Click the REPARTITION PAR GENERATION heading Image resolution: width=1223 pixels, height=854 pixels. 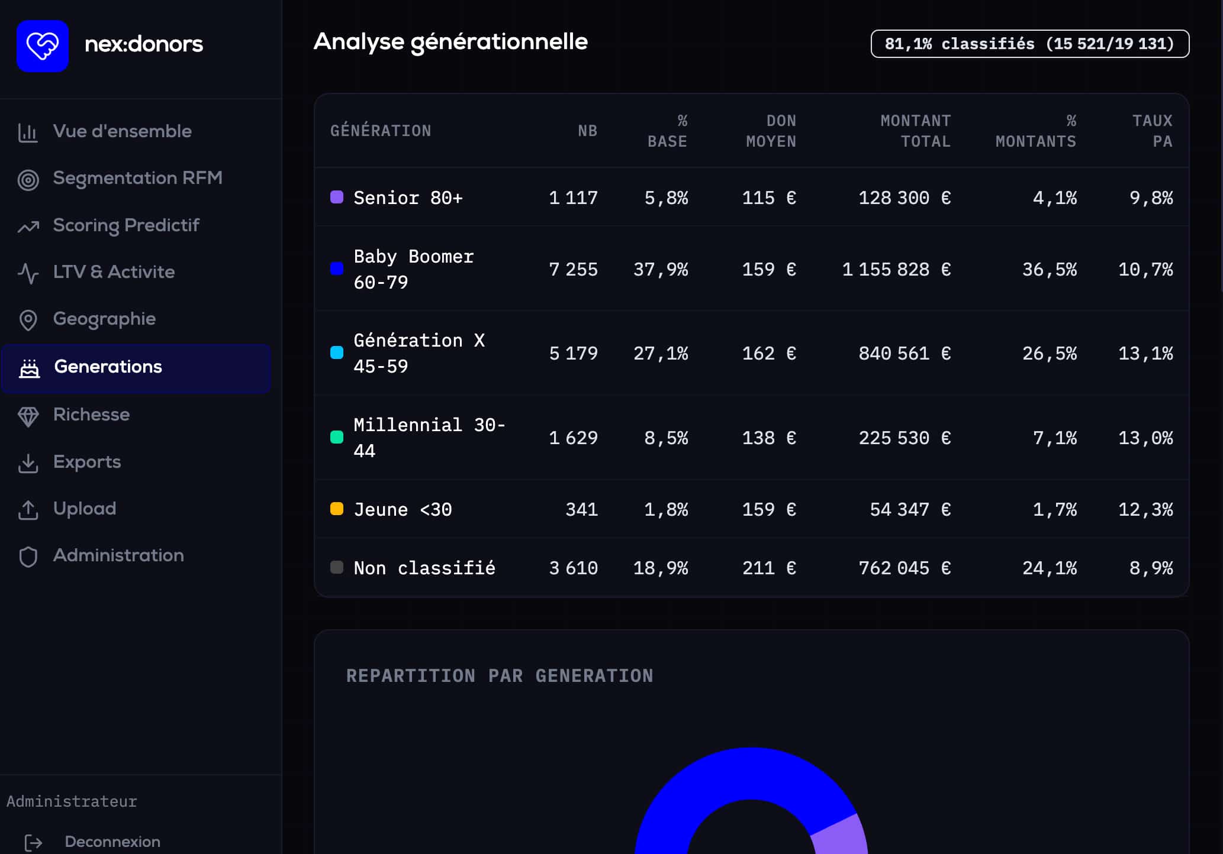click(x=500, y=675)
